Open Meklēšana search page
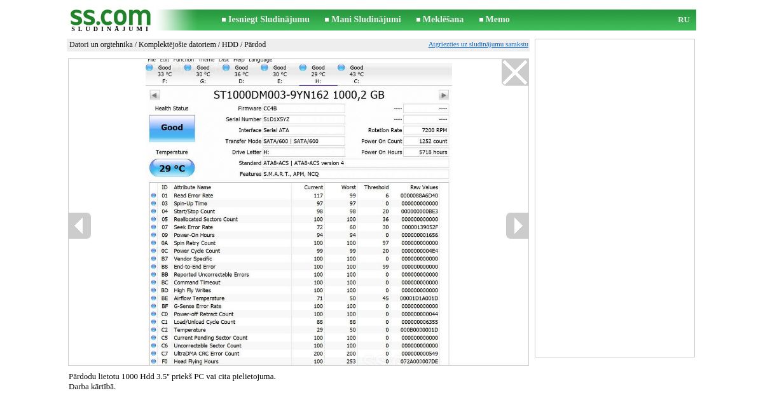The height and width of the screenshot is (400, 763). pyautogui.click(x=443, y=20)
